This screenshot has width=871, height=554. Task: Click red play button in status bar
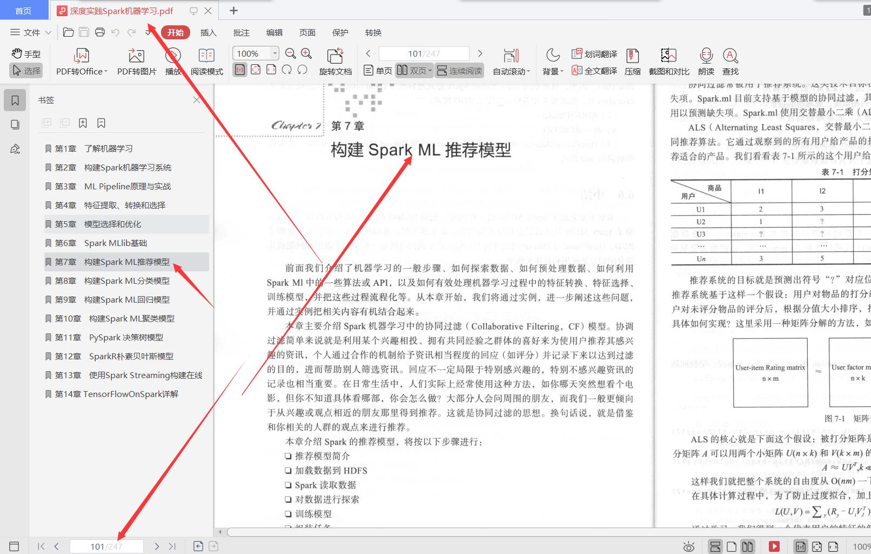coord(774,546)
